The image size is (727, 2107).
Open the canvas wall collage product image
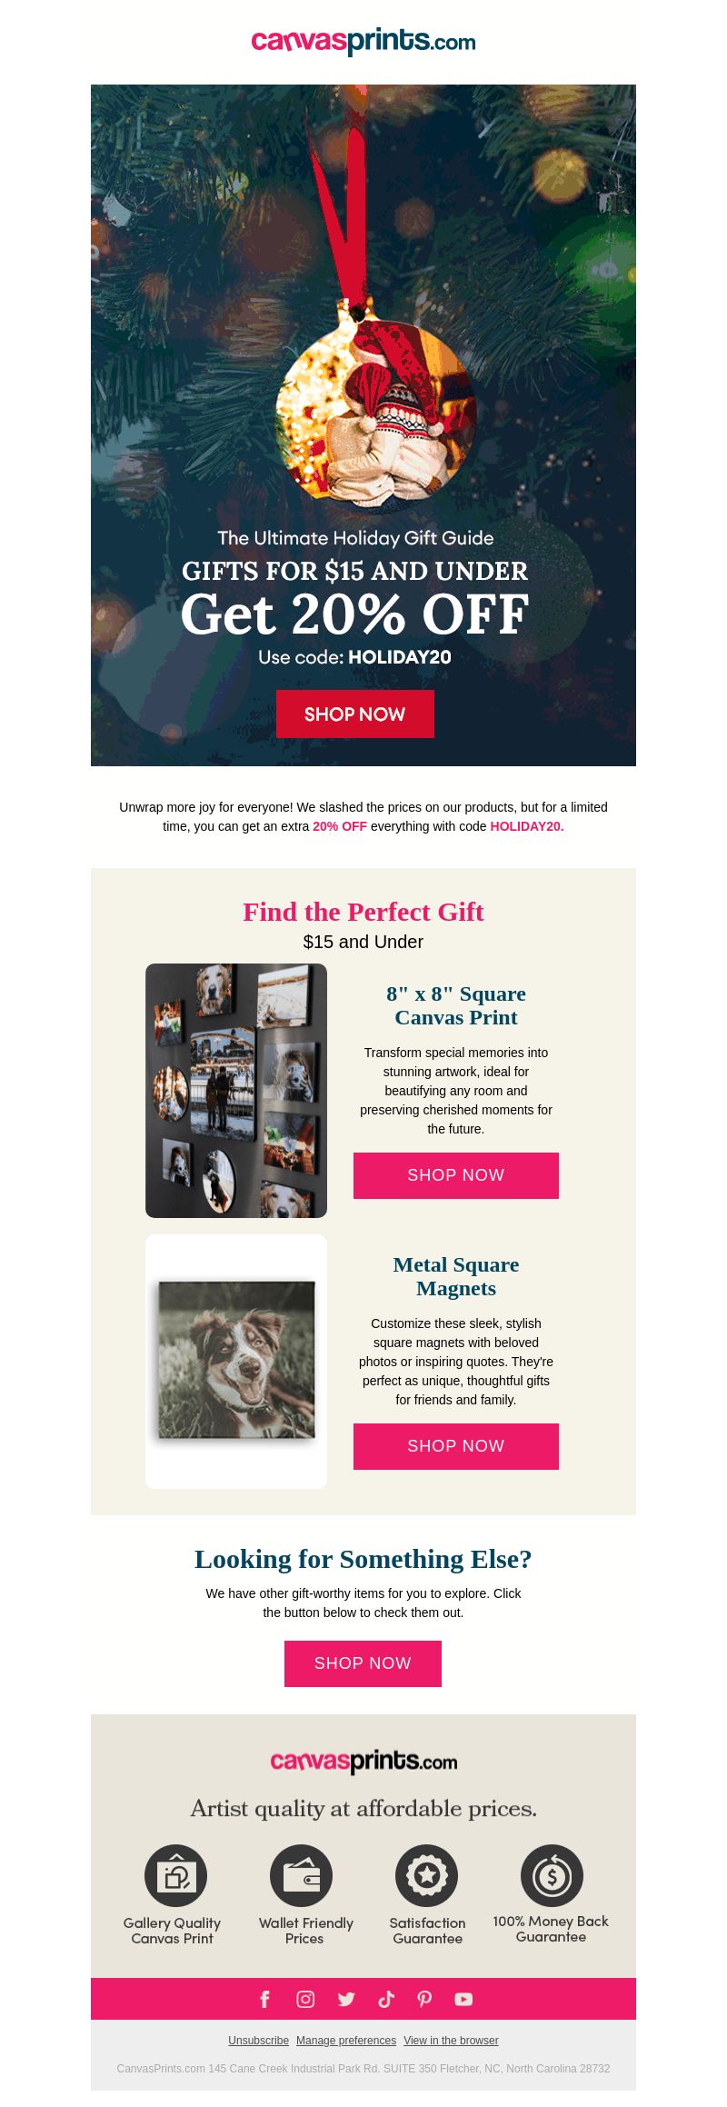point(236,1091)
